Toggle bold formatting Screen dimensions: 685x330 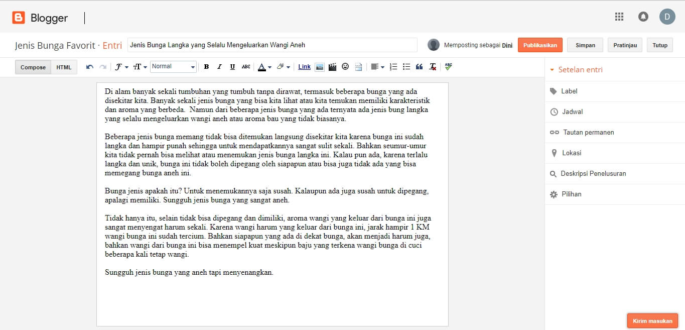[x=206, y=66]
